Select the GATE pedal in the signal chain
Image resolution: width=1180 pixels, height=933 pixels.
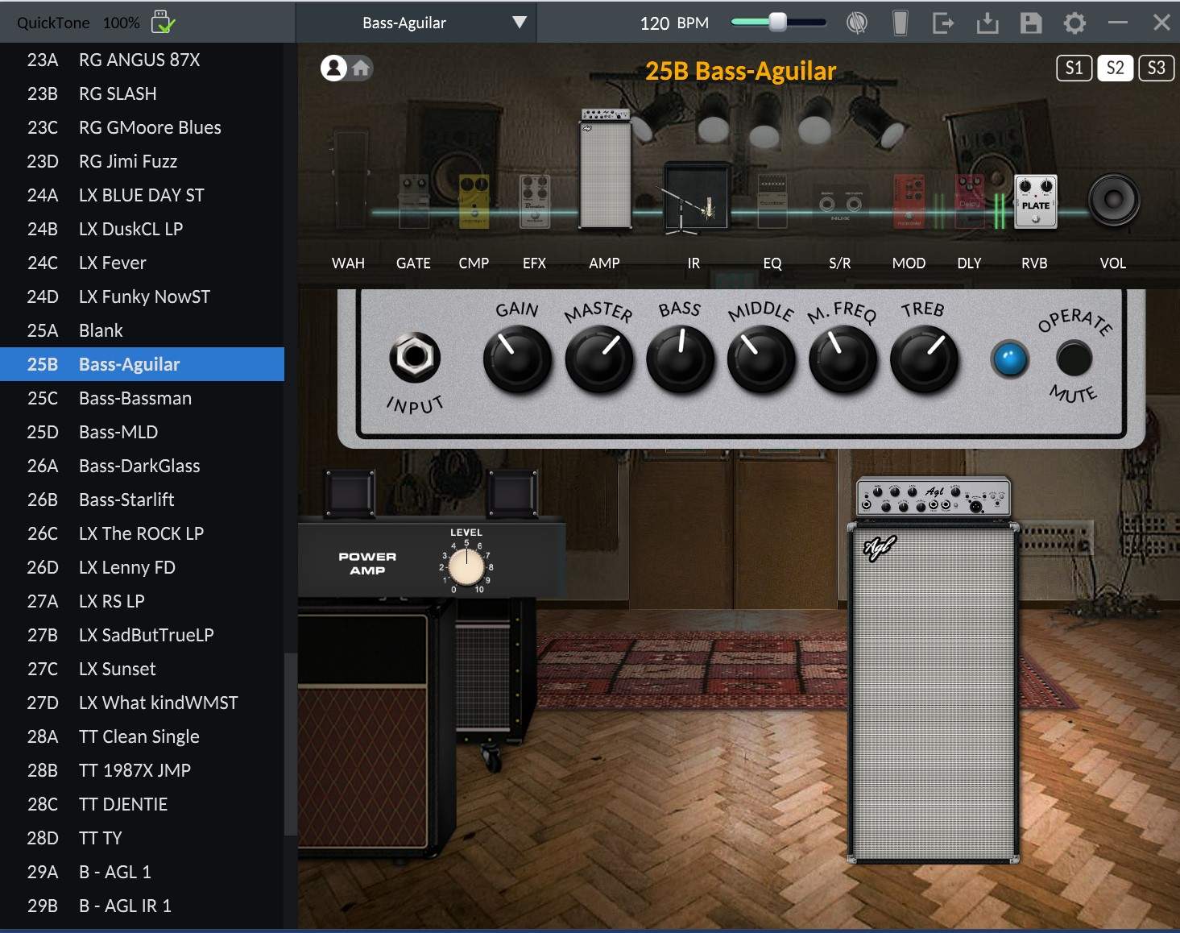click(414, 201)
